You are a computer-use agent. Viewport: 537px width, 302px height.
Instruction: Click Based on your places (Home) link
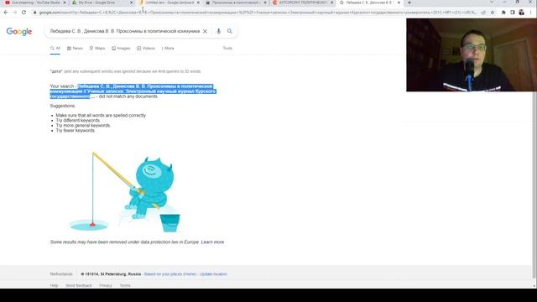pos(170,274)
